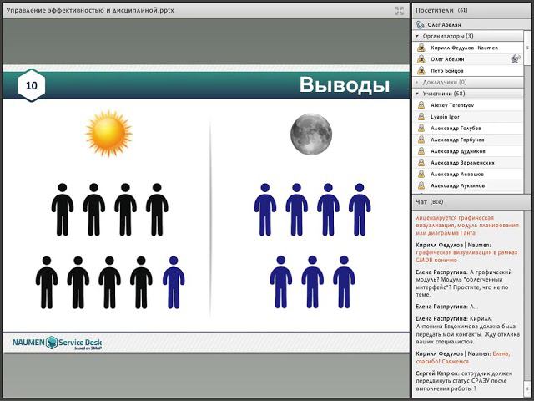Click the host icon of Олег Абелян in Организаторы
The height and width of the screenshot is (401, 534).
pyautogui.click(x=421, y=59)
